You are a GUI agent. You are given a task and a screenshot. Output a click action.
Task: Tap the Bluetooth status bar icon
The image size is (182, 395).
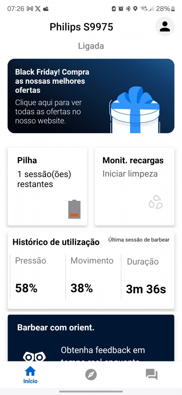pos(128,9)
